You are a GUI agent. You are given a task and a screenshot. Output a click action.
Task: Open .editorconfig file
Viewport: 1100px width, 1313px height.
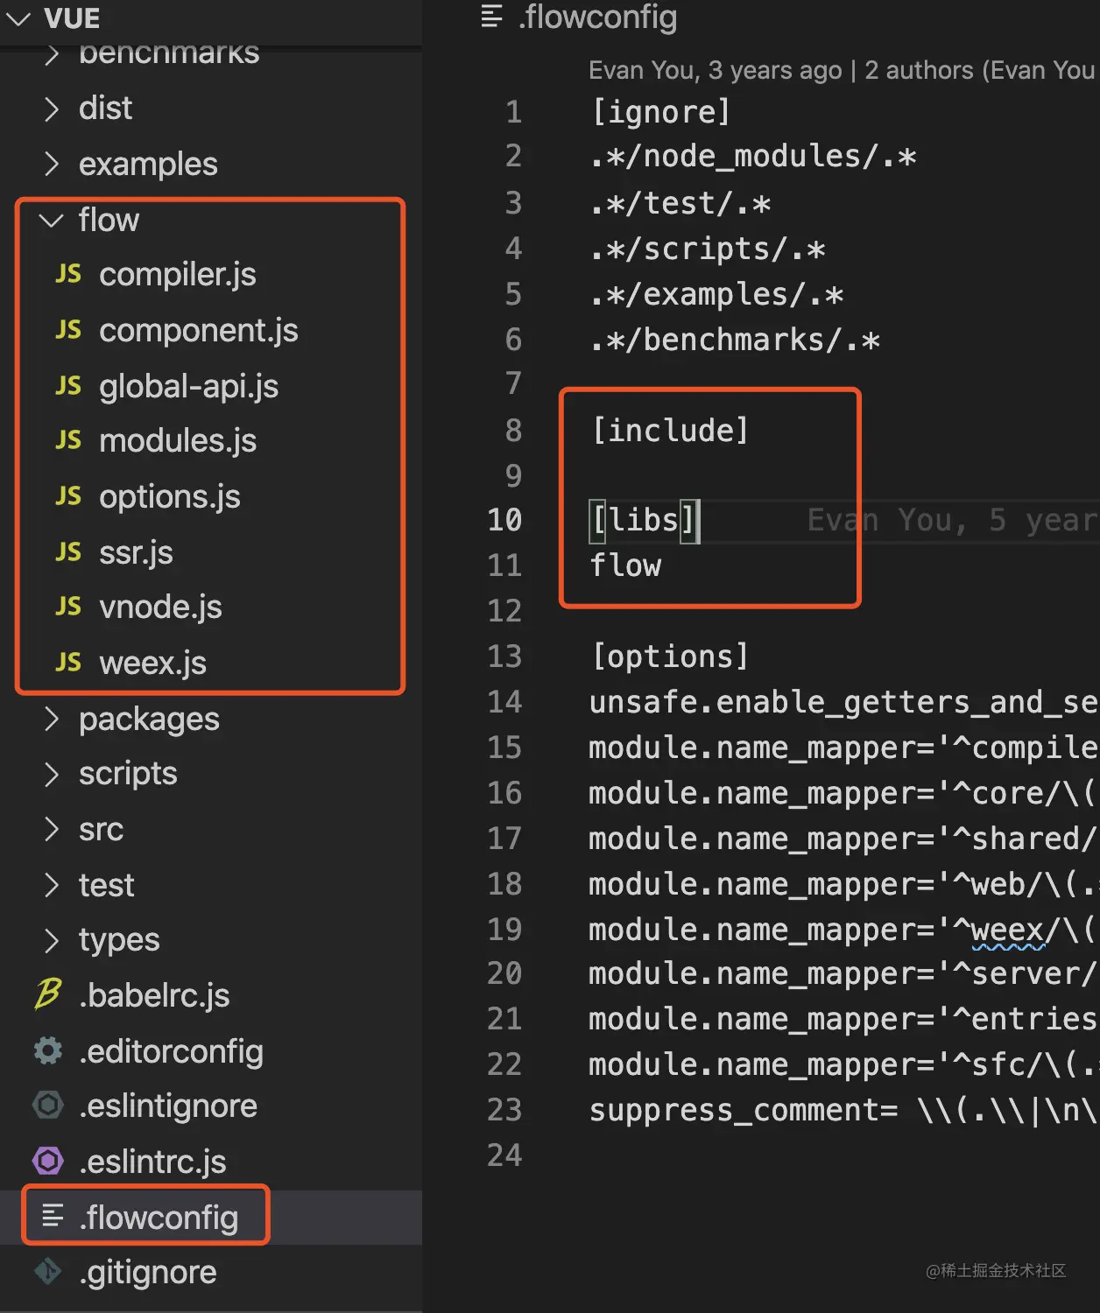(x=171, y=1051)
